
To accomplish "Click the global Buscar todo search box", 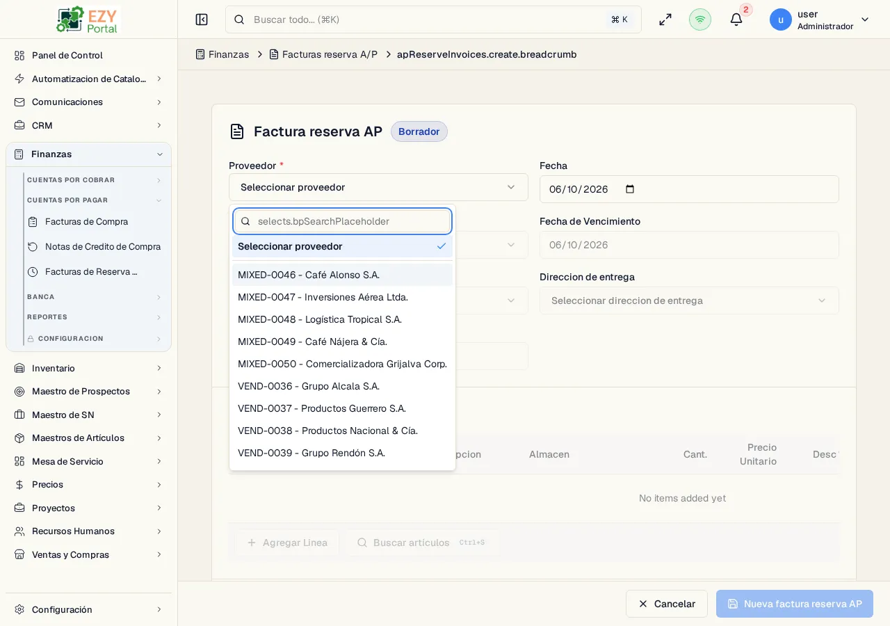I will [433, 19].
